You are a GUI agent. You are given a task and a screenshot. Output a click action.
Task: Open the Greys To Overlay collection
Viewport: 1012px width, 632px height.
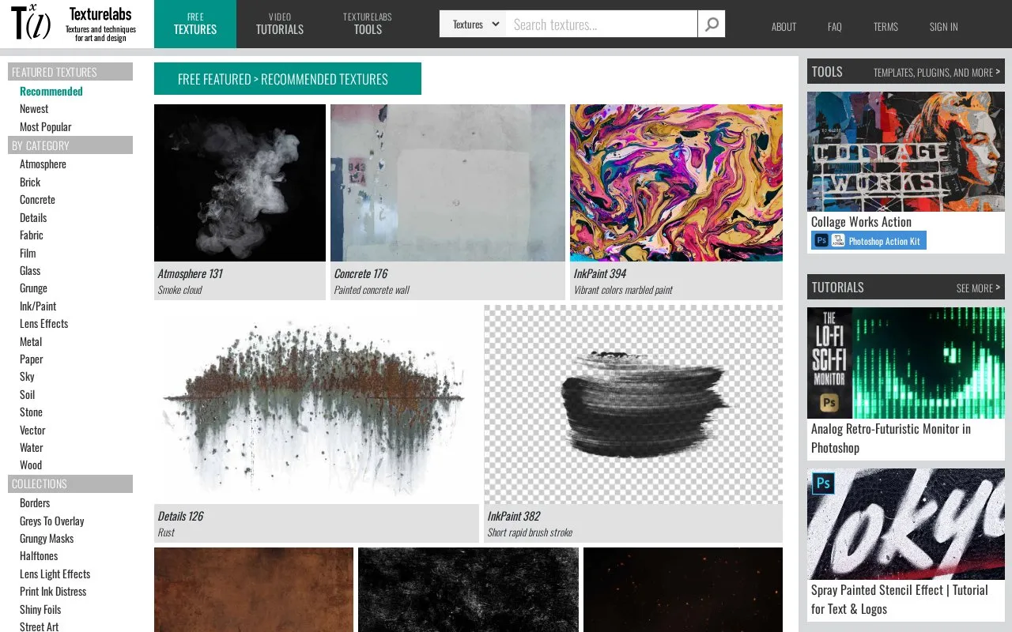(x=51, y=521)
